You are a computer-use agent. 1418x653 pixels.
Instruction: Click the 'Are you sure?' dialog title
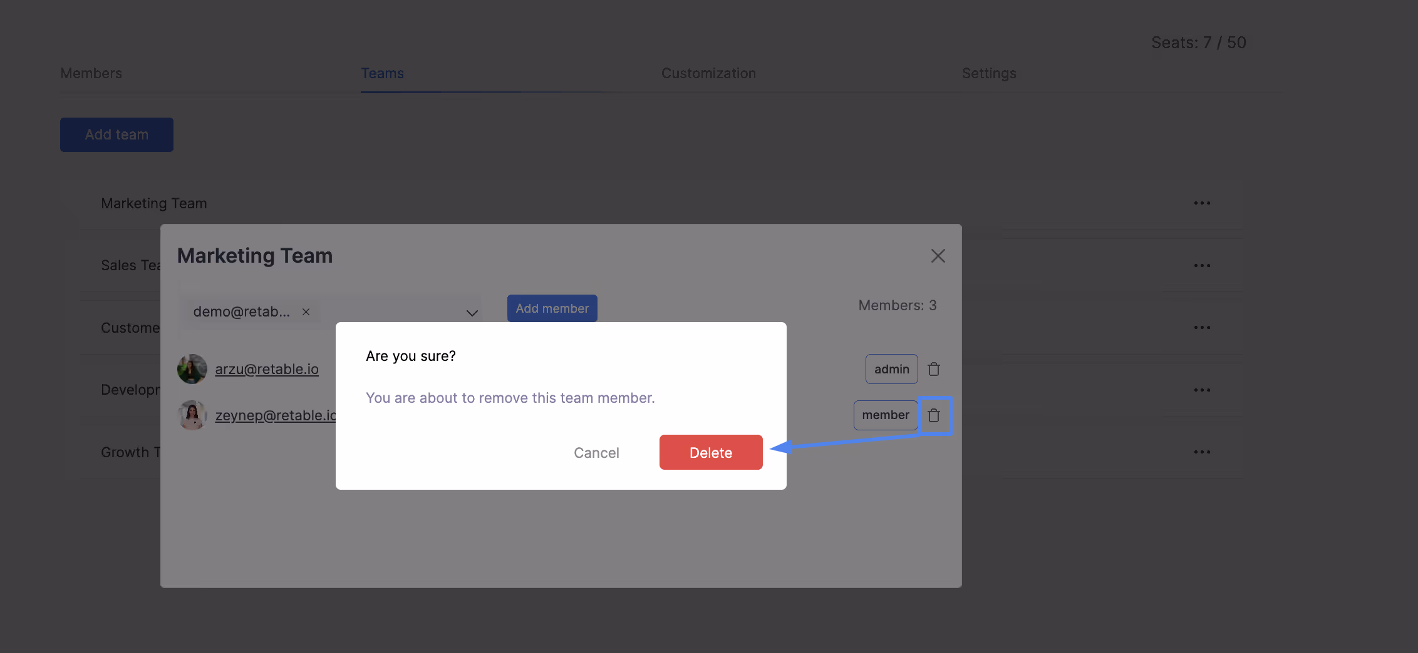411,356
